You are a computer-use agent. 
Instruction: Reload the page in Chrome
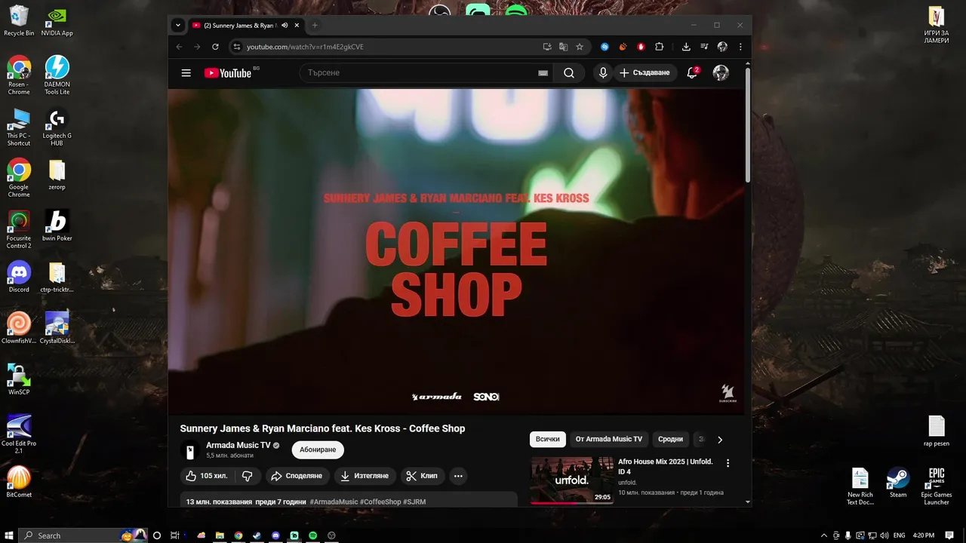tap(215, 47)
